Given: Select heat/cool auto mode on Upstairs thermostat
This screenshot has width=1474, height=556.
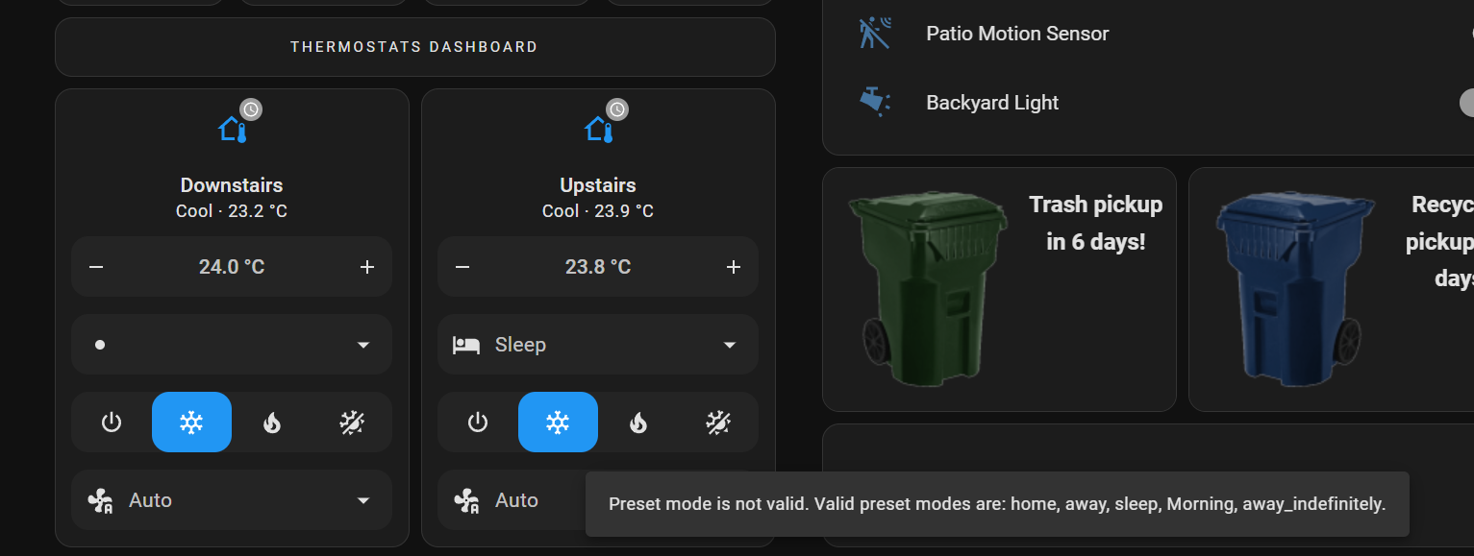Looking at the screenshot, I should point(717,422).
